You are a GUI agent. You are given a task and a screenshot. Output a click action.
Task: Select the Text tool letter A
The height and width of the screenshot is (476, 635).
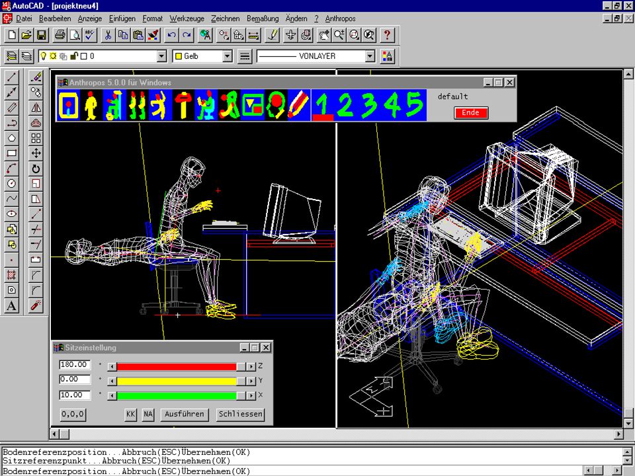(x=11, y=305)
